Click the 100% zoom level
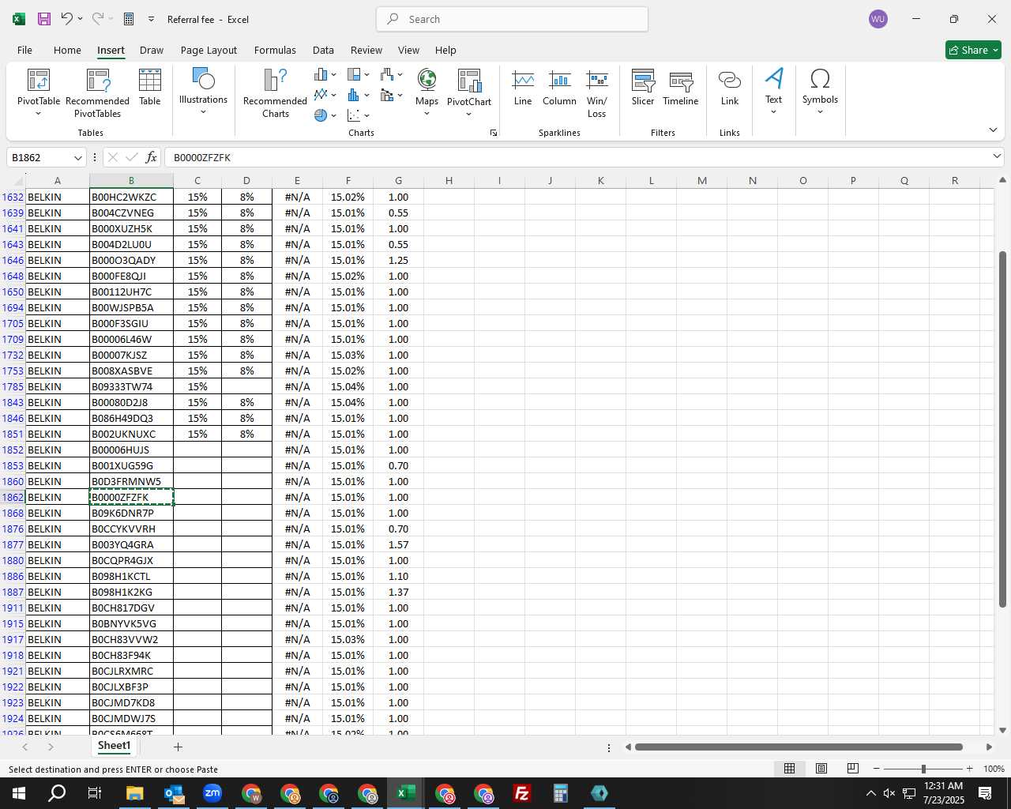The width and height of the screenshot is (1011, 809). tap(994, 769)
